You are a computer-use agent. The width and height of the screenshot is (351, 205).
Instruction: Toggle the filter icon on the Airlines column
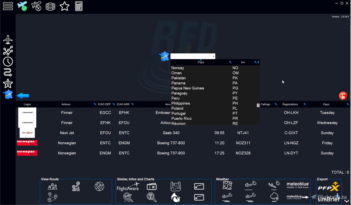95,104
